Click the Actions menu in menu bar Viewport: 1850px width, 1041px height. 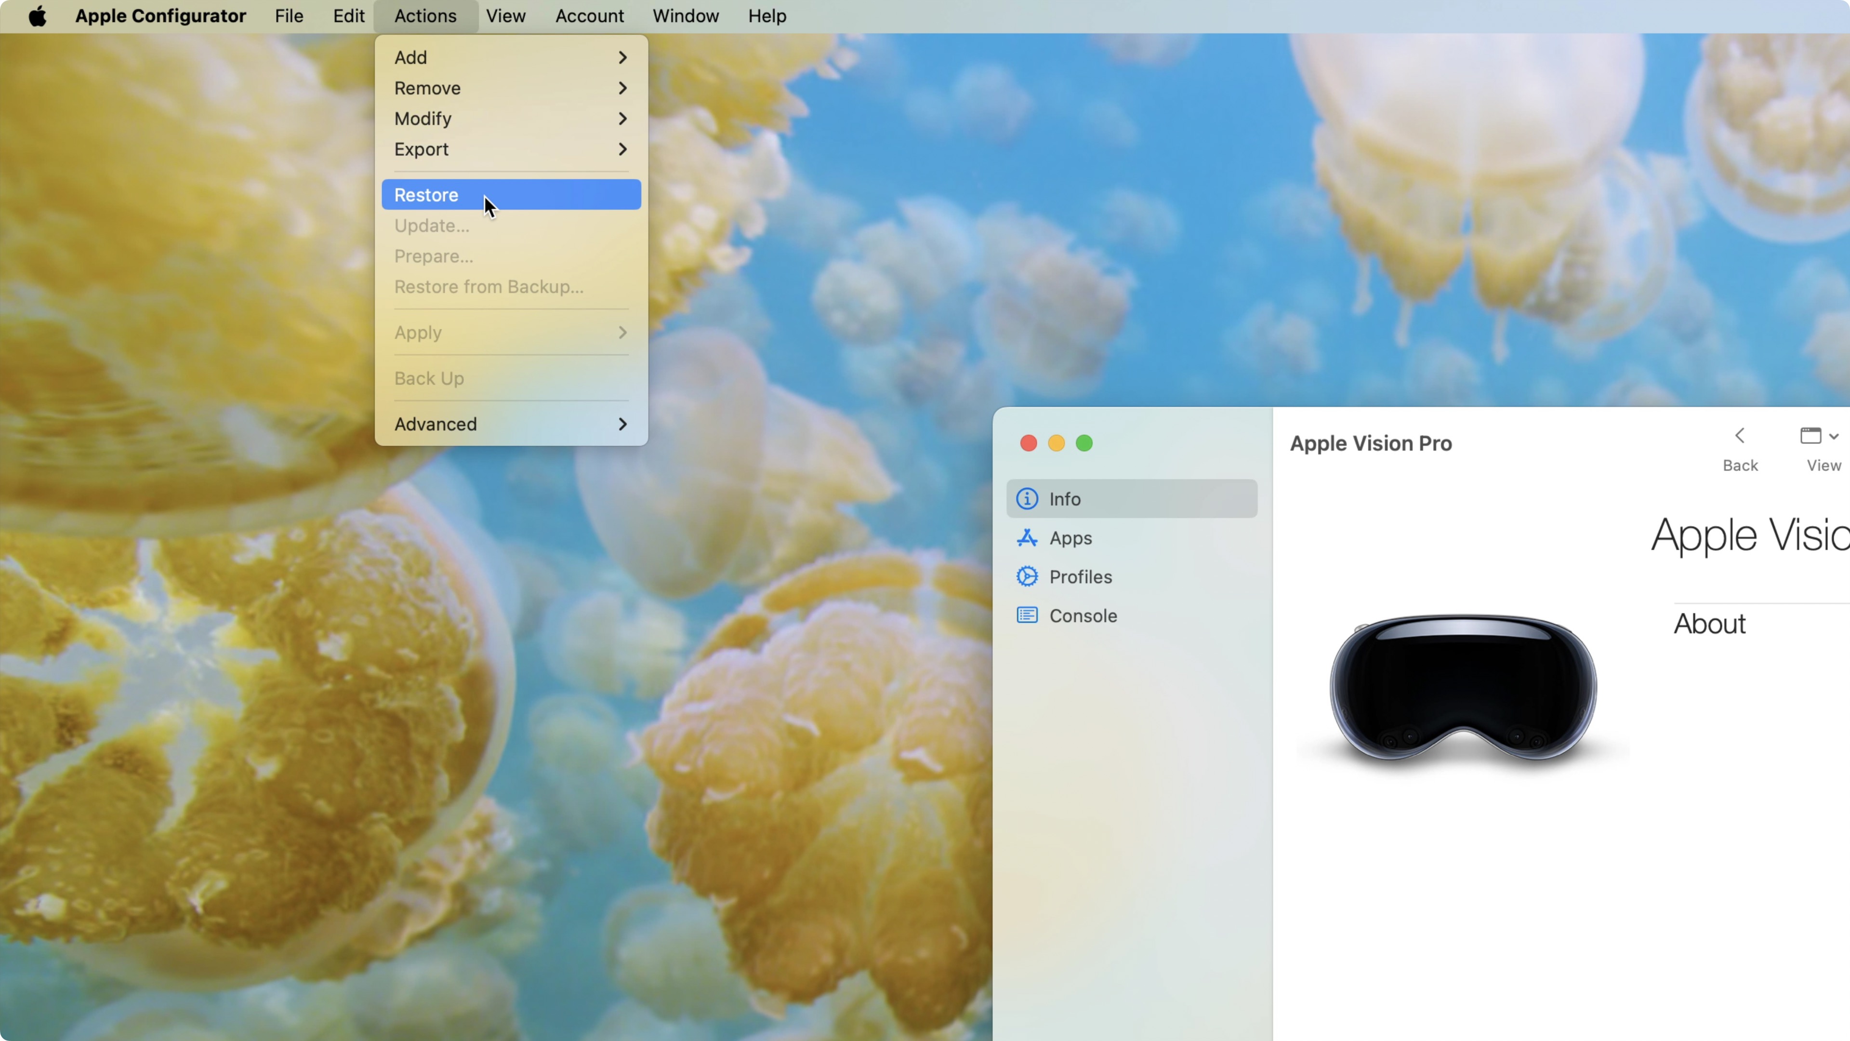click(x=424, y=15)
